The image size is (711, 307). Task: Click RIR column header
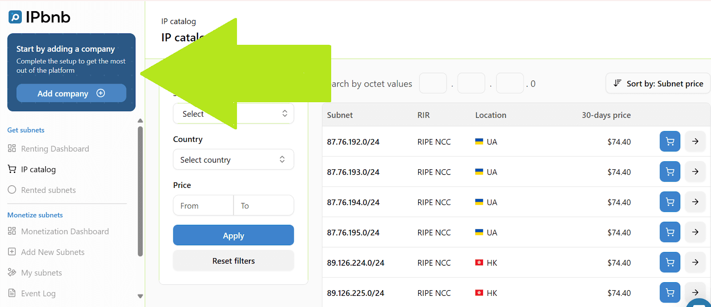(423, 115)
